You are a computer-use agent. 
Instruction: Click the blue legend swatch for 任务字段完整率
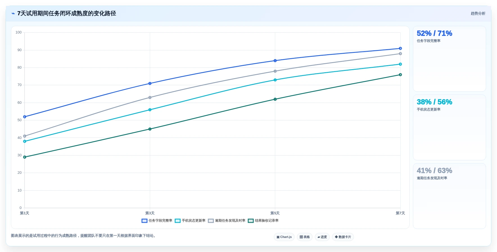pos(144,221)
